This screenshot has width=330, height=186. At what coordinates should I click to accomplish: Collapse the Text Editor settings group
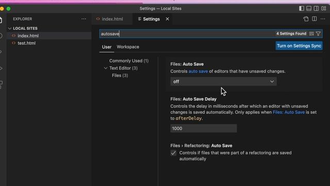tap(106, 68)
